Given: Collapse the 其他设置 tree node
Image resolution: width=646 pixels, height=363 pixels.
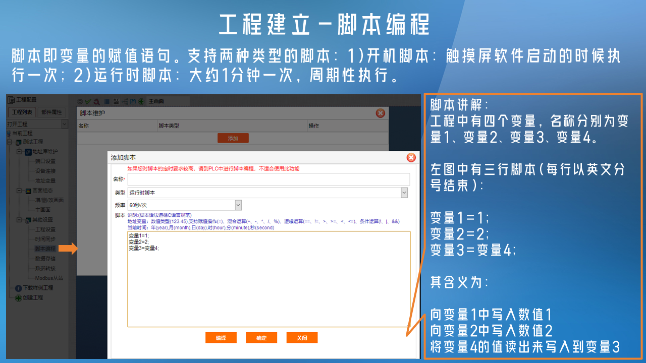Looking at the screenshot, I should [19, 220].
